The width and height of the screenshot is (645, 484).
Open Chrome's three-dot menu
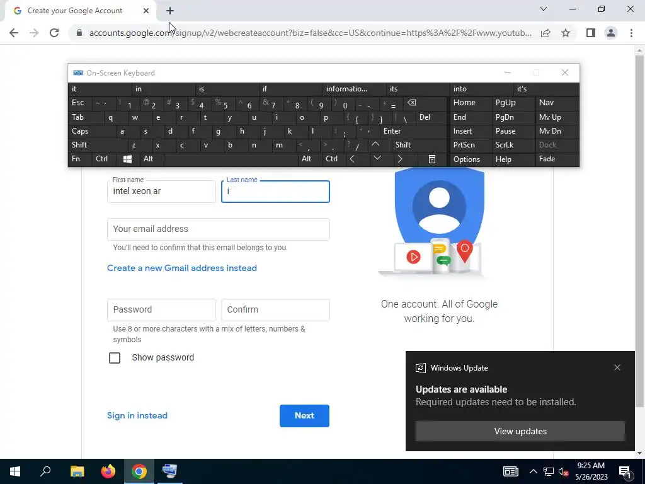(631, 33)
